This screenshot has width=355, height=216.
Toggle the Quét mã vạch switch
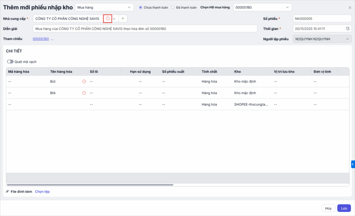pos(10,62)
